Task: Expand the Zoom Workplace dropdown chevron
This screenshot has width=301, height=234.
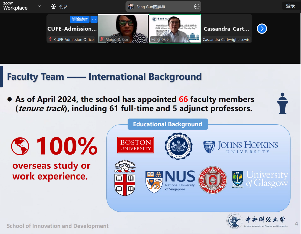Action: [39, 6]
